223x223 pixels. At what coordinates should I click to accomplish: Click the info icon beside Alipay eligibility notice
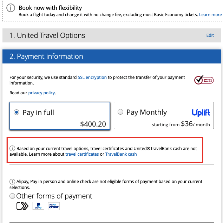12,182
